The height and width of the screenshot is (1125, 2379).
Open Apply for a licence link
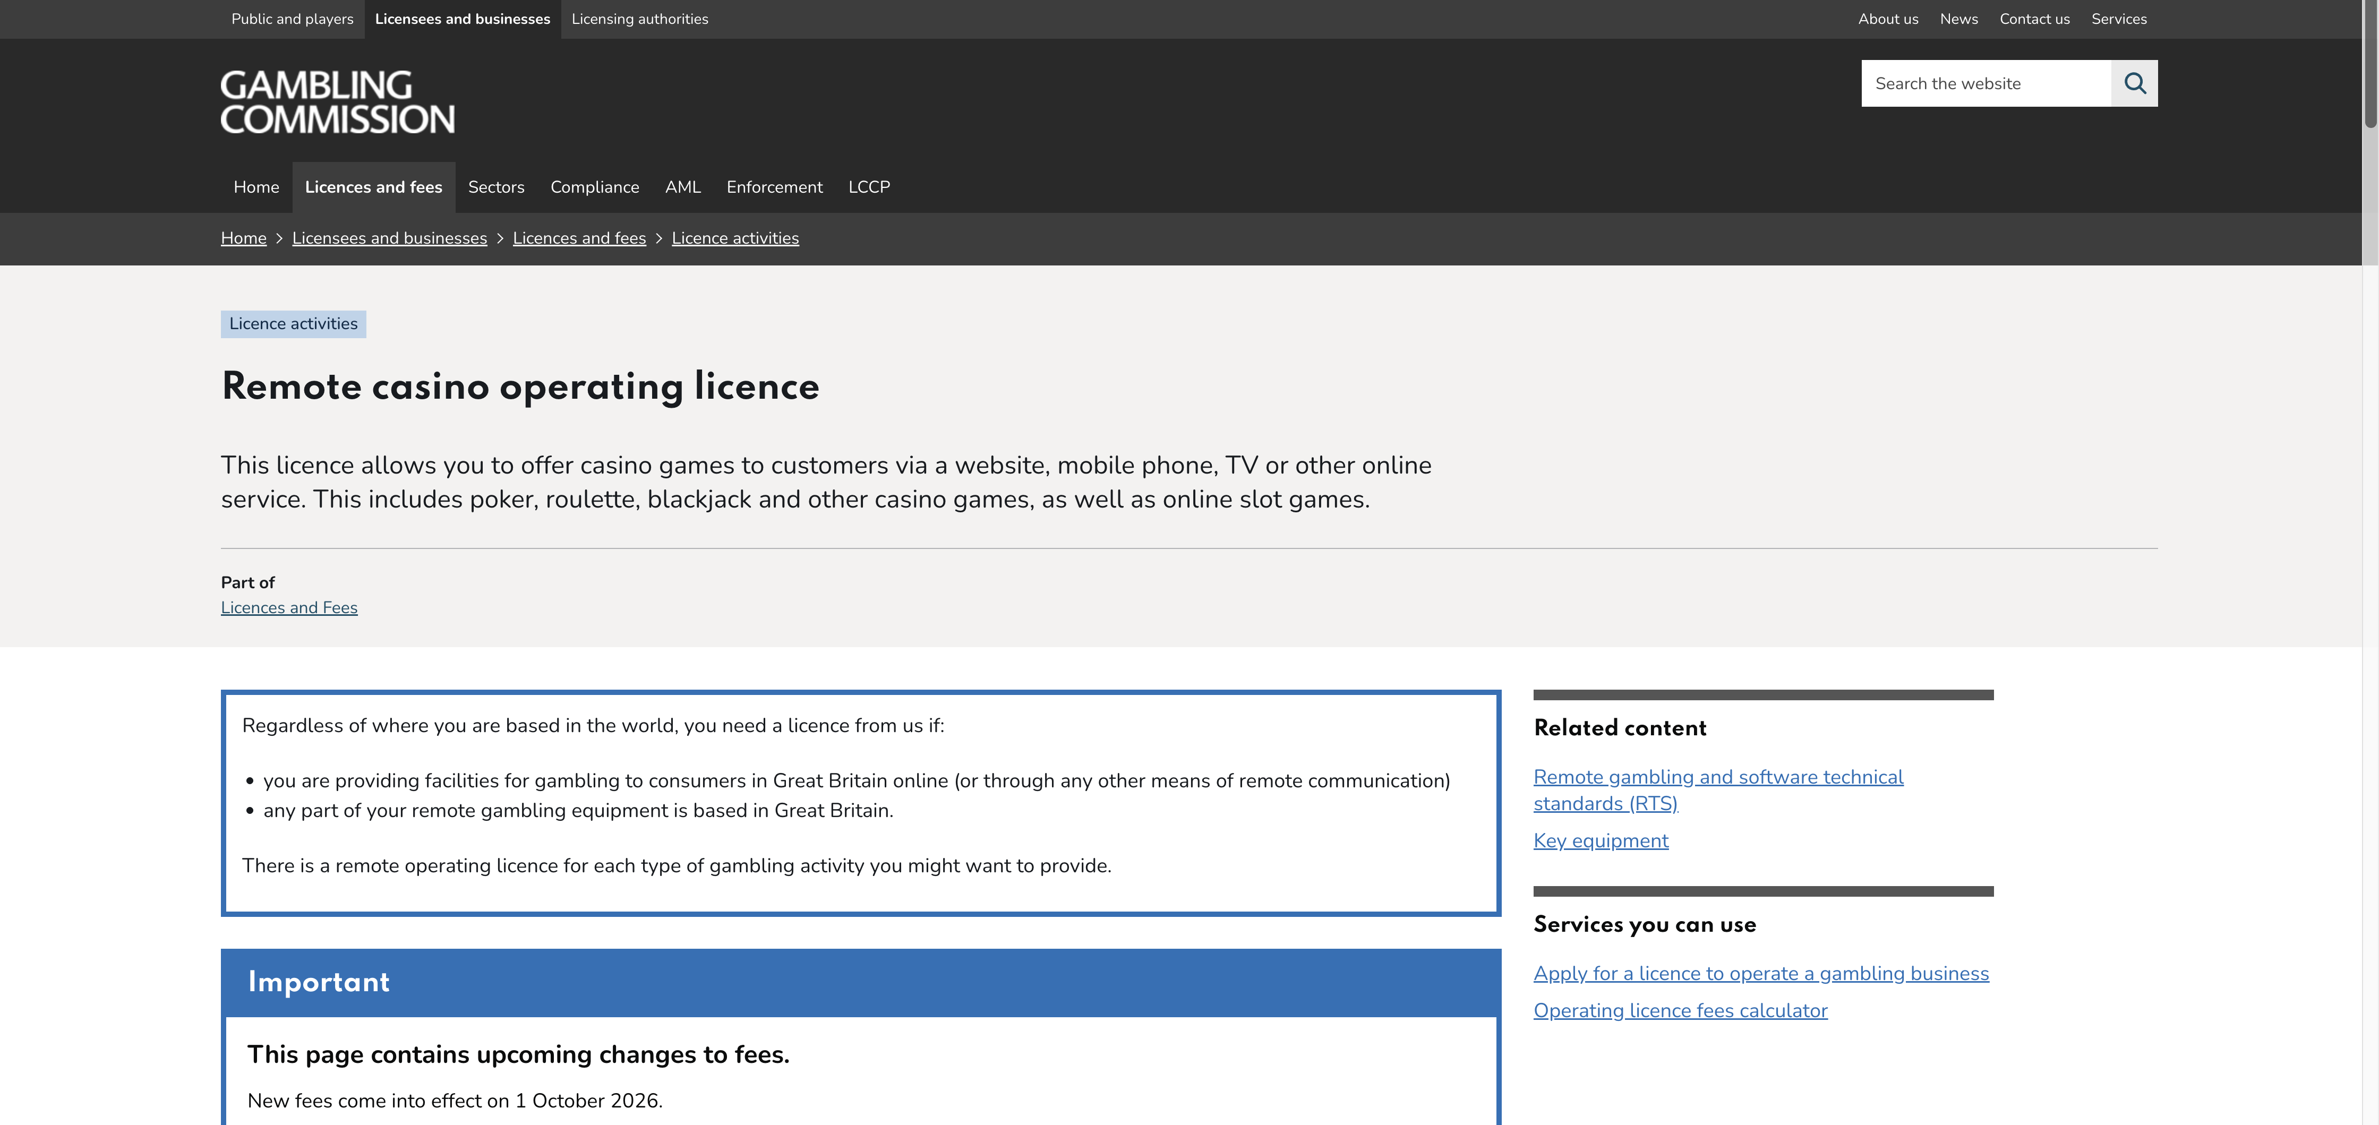[x=1761, y=974]
